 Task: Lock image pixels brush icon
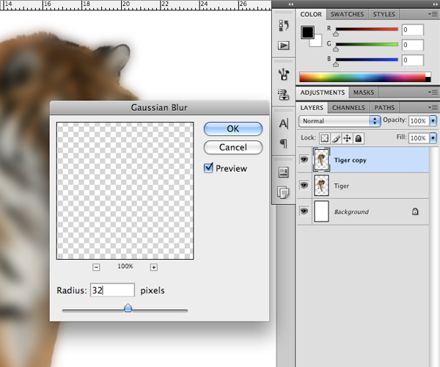coord(336,138)
